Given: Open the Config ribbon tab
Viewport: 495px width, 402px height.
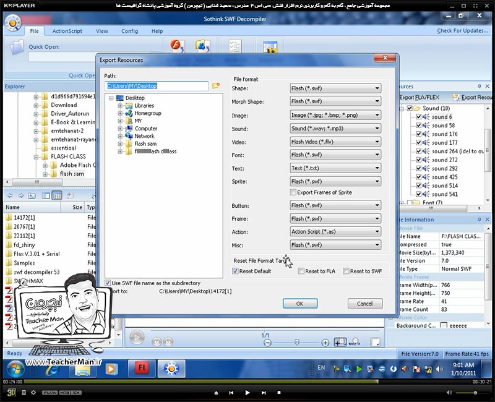Looking at the screenshot, I should 130,31.
